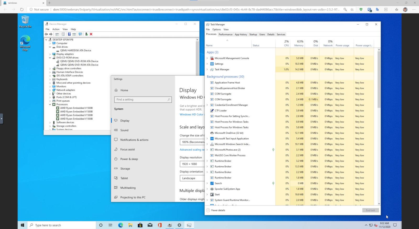Click the Find a setting search box
The width and height of the screenshot is (419, 229).
[x=143, y=100]
